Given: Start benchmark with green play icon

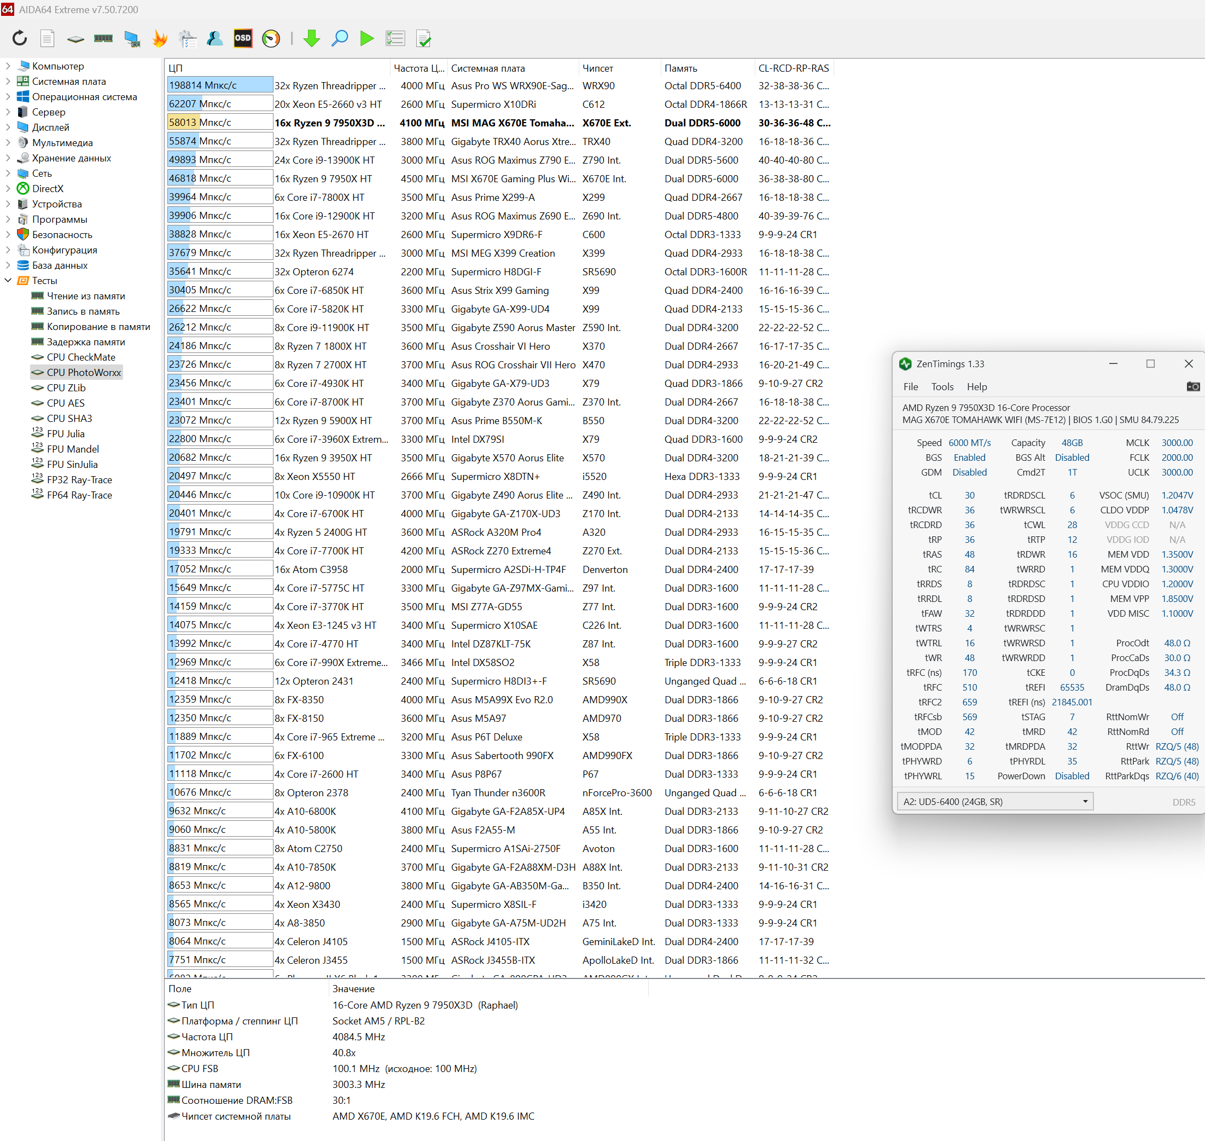Looking at the screenshot, I should (366, 38).
